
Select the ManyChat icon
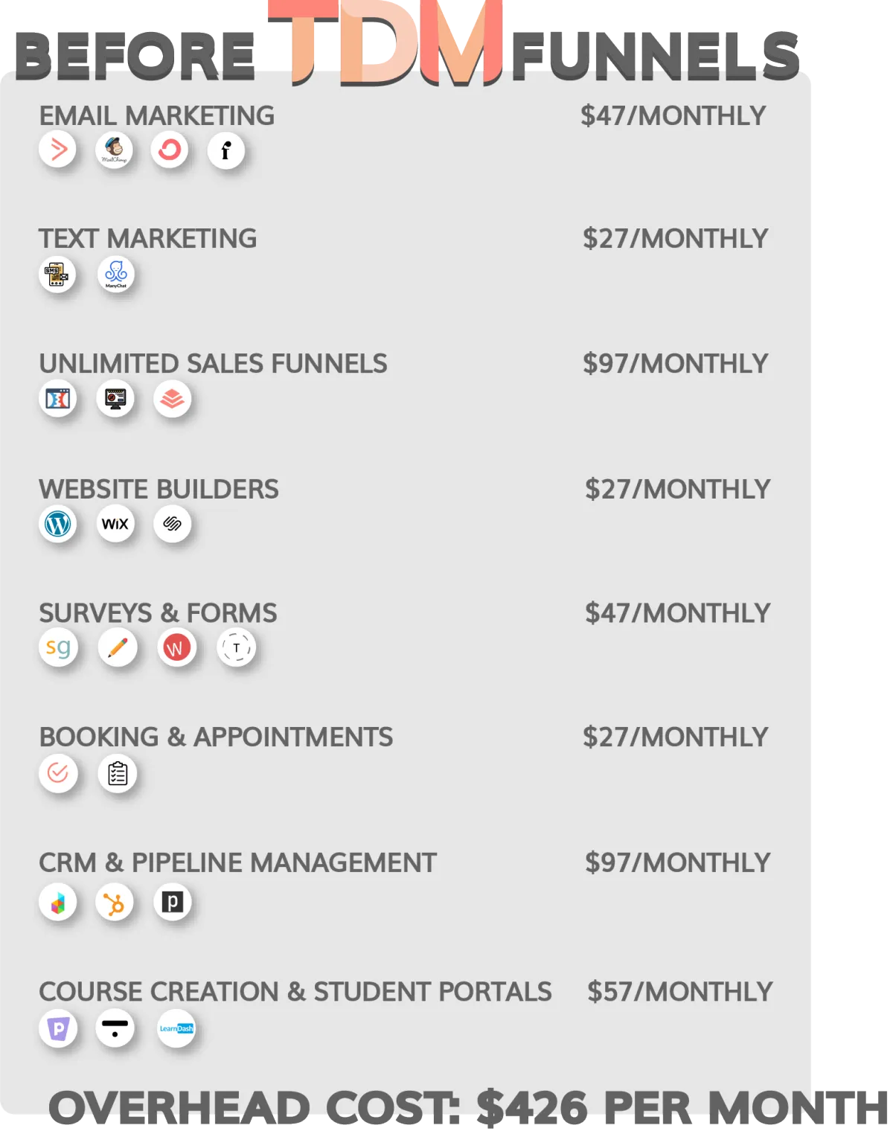pyautogui.click(x=116, y=275)
